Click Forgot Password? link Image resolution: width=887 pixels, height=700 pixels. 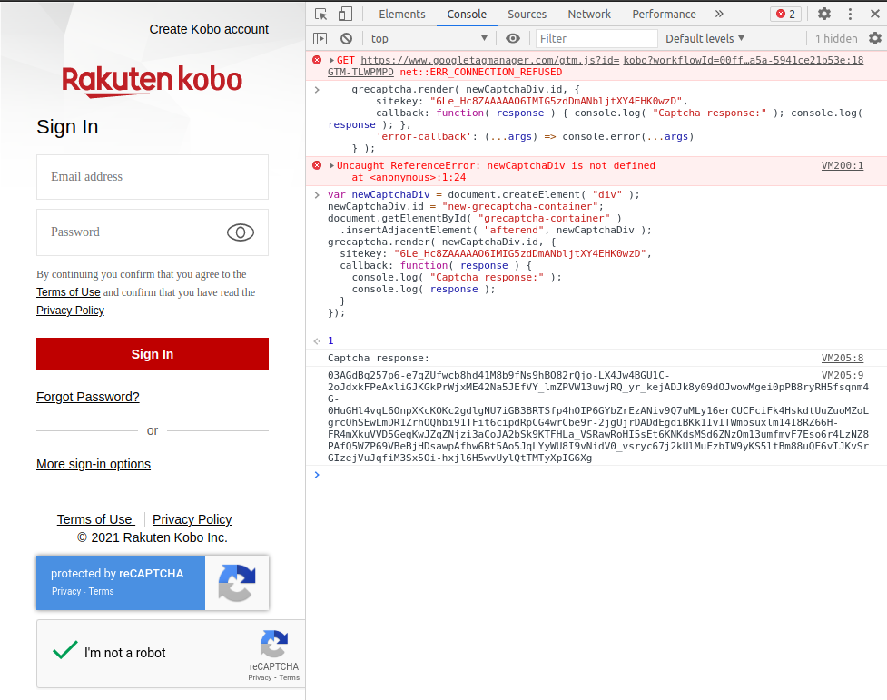point(88,397)
